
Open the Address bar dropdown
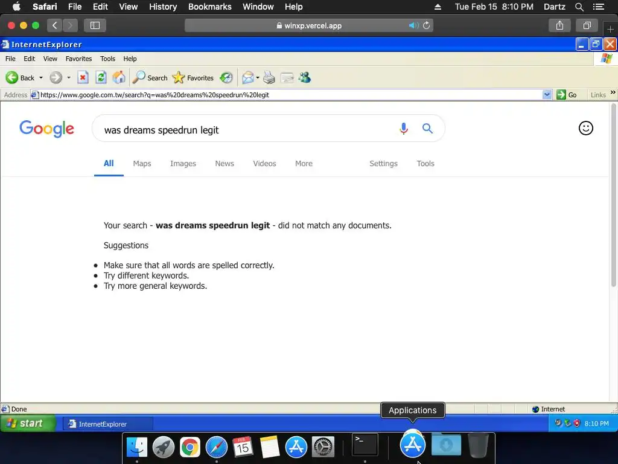(547, 95)
